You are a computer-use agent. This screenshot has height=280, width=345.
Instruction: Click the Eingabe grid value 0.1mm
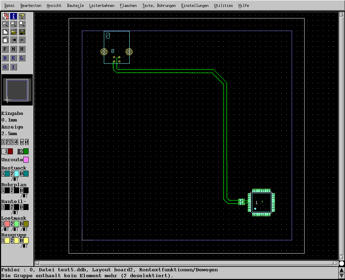point(9,120)
